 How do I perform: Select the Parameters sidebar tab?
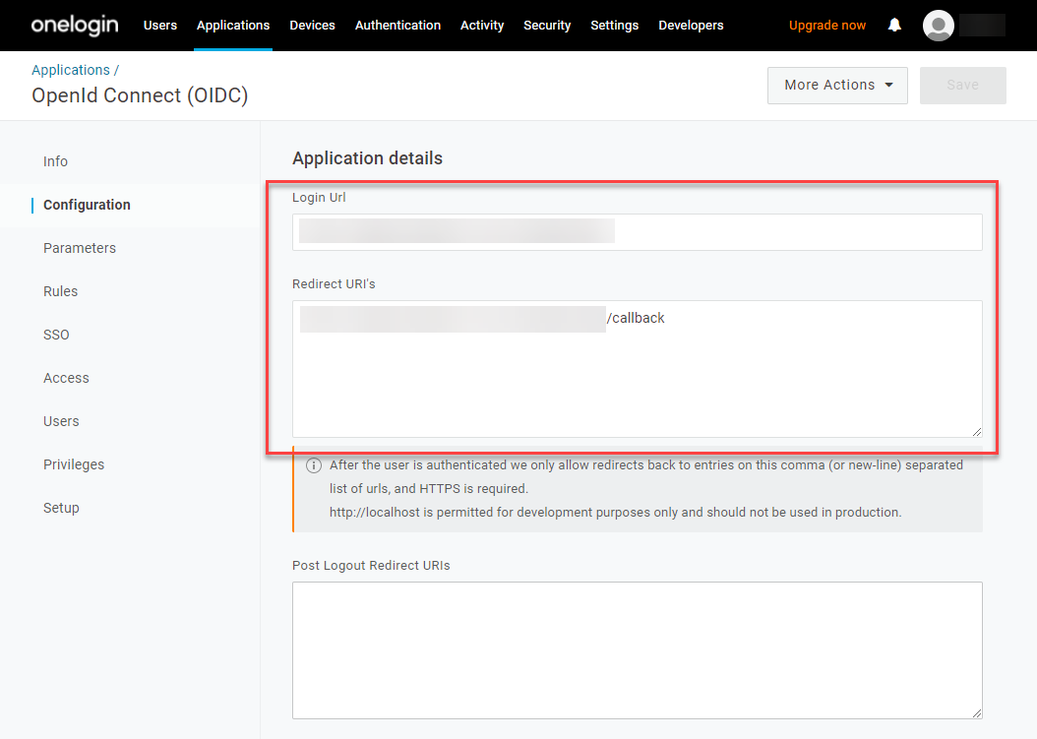pos(80,248)
